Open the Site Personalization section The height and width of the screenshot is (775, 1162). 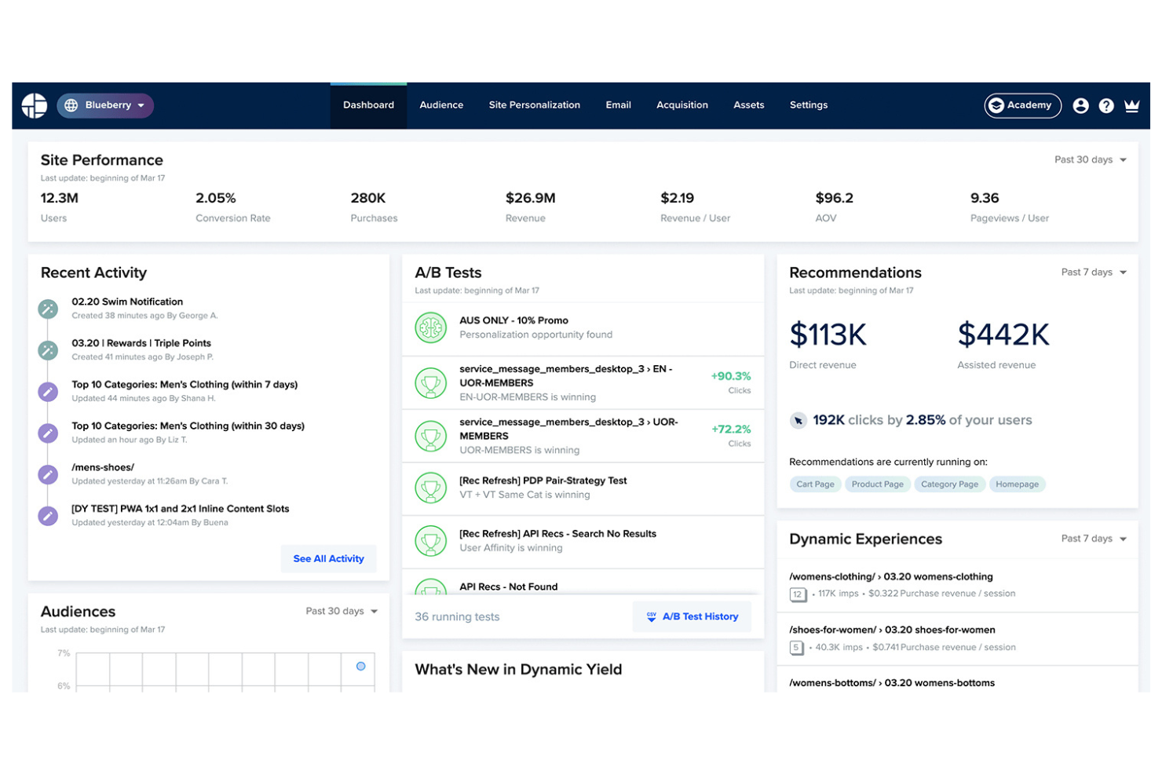click(x=535, y=104)
